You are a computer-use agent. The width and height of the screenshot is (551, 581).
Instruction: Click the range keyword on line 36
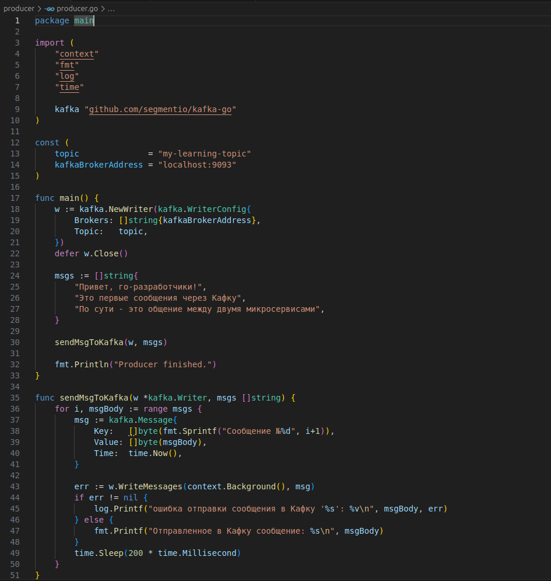point(156,409)
